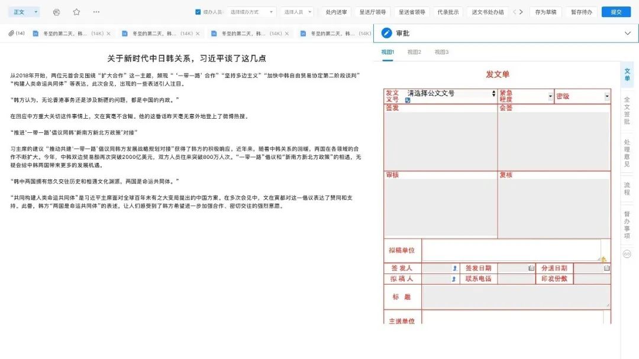Switch to 视图1 tab
This screenshot has width=639, height=359.
click(x=388, y=52)
